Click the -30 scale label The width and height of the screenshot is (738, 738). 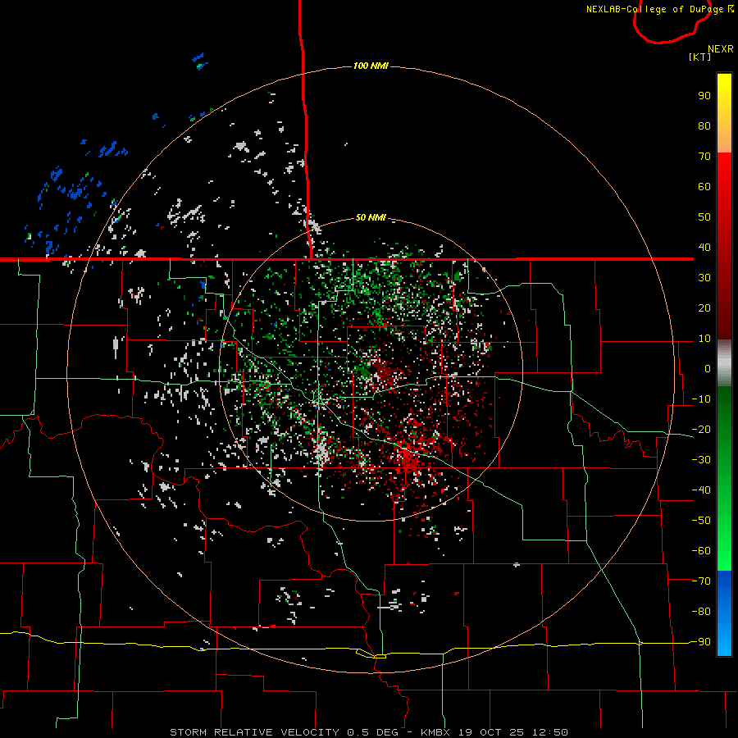click(701, 460)
